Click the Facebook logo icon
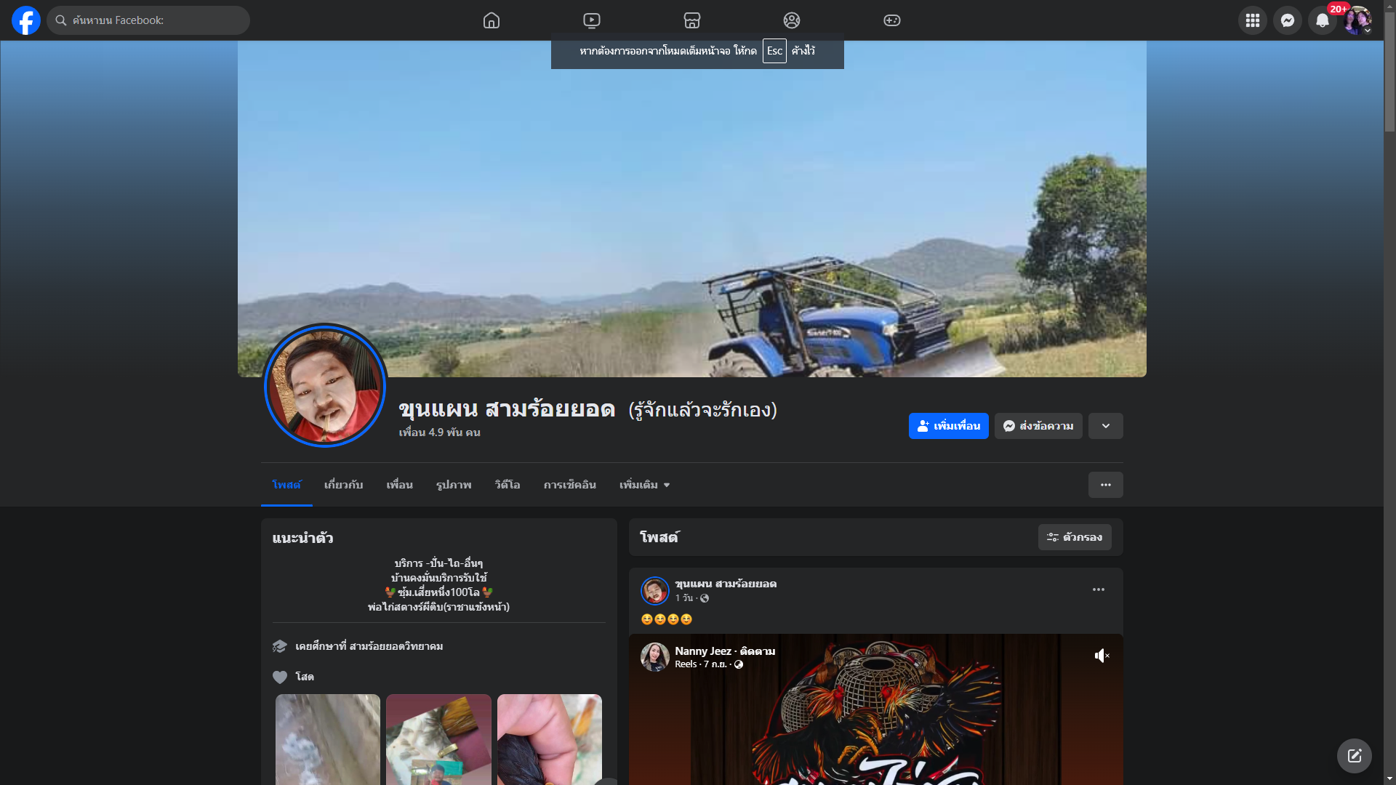Image resolution: width=1396 pixels, height=785 pixels. (26, 20)
